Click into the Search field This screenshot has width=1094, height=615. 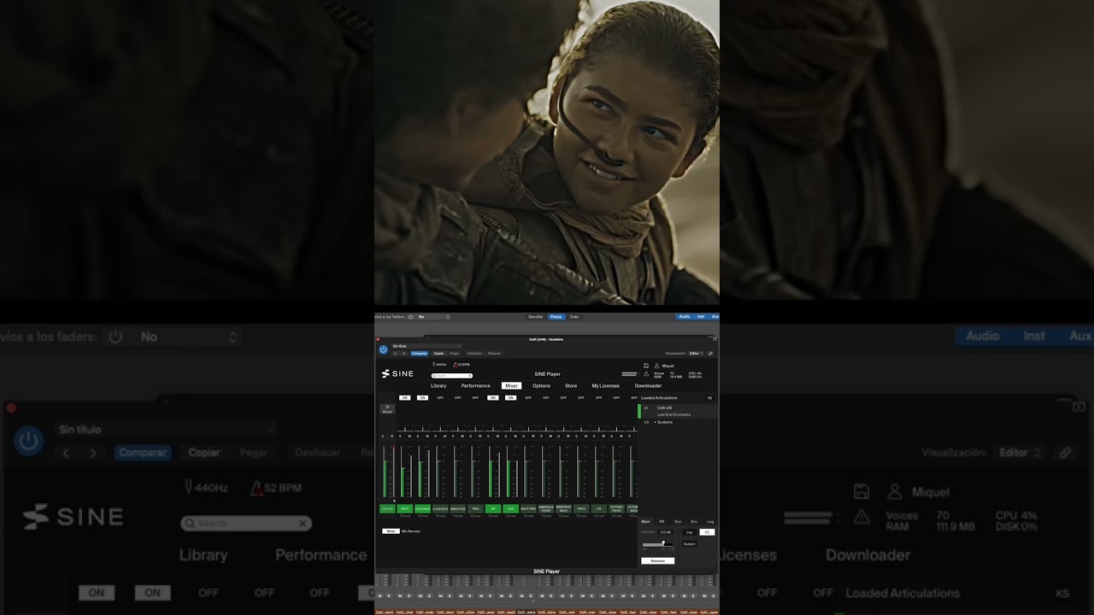451,376
